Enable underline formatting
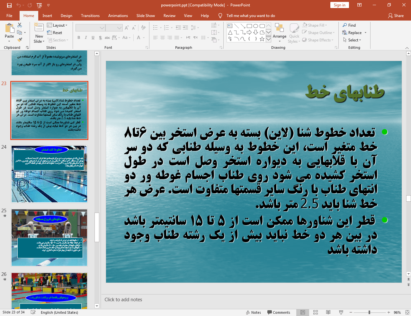The height and width of the screenshot is (316, 411). [x=93, y=38]
